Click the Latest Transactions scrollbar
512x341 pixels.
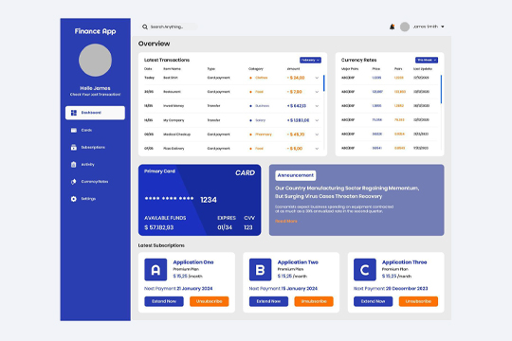point(324,83)
